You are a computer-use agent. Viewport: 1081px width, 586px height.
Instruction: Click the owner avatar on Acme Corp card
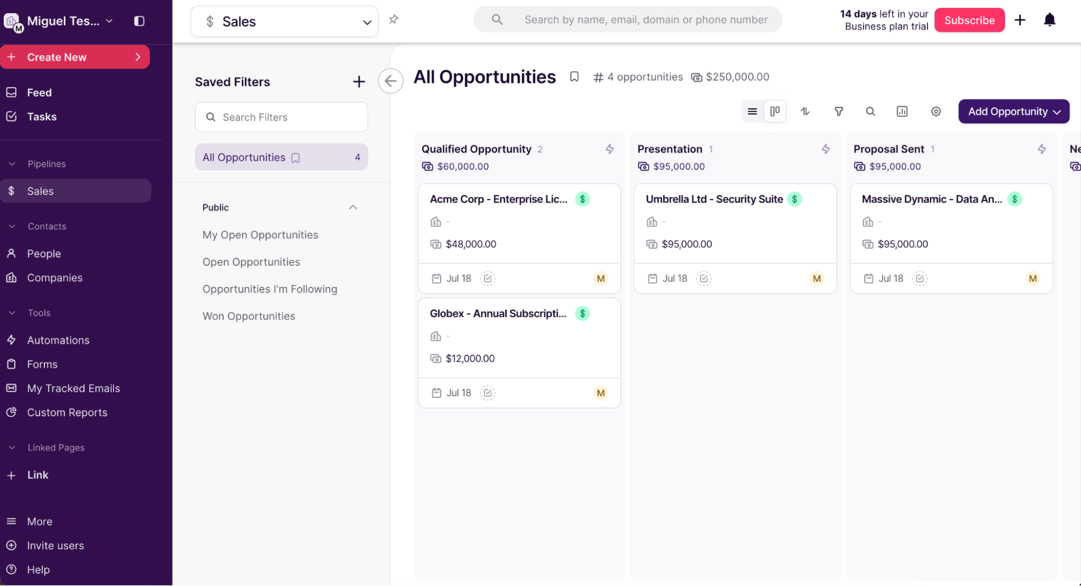pyautogui.click(x=600, y=278)
